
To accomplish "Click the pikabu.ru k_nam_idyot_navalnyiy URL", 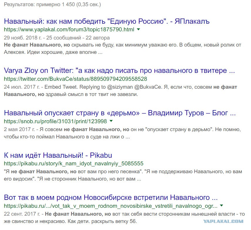I will click(x=74, y=164).
